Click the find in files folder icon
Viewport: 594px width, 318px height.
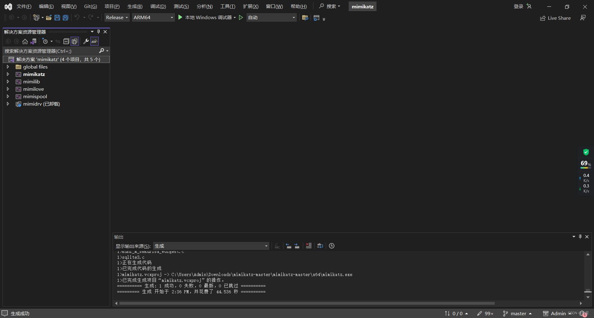(x=305, y=18)
